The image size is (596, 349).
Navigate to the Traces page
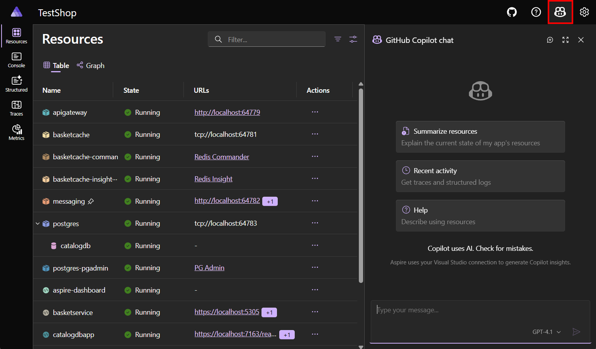tap(16, 107)
